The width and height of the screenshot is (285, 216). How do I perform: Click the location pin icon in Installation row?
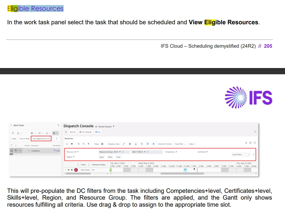pos(55,150)
